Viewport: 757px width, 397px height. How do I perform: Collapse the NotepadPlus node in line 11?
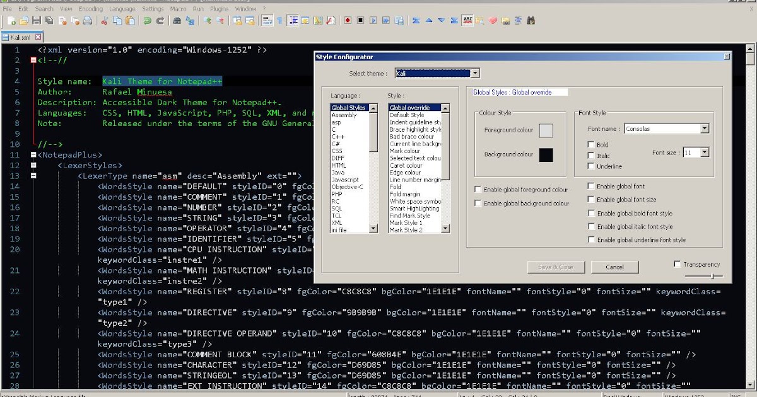point(33,154)
